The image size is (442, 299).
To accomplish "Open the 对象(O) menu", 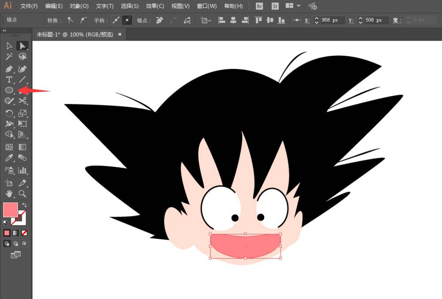I will point(79,6).
